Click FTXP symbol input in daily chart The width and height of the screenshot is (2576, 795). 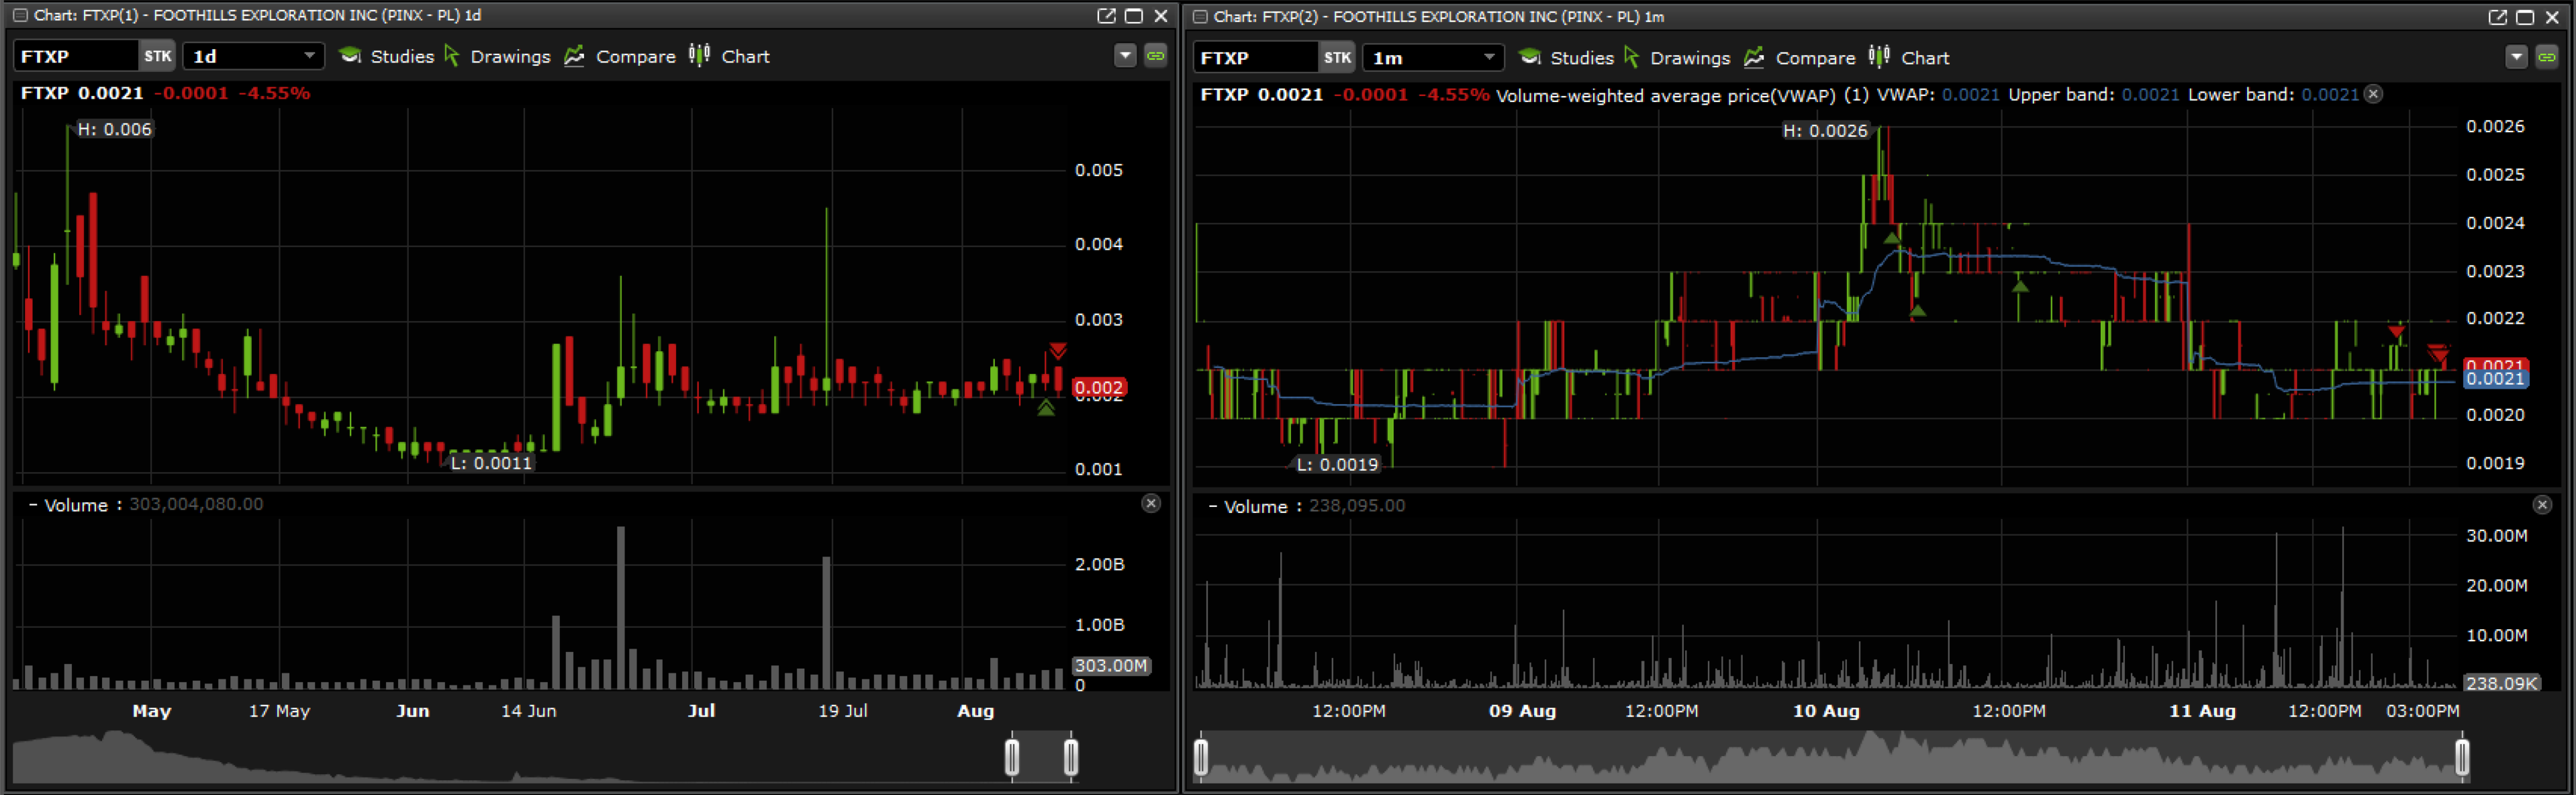tap(75, 56)
